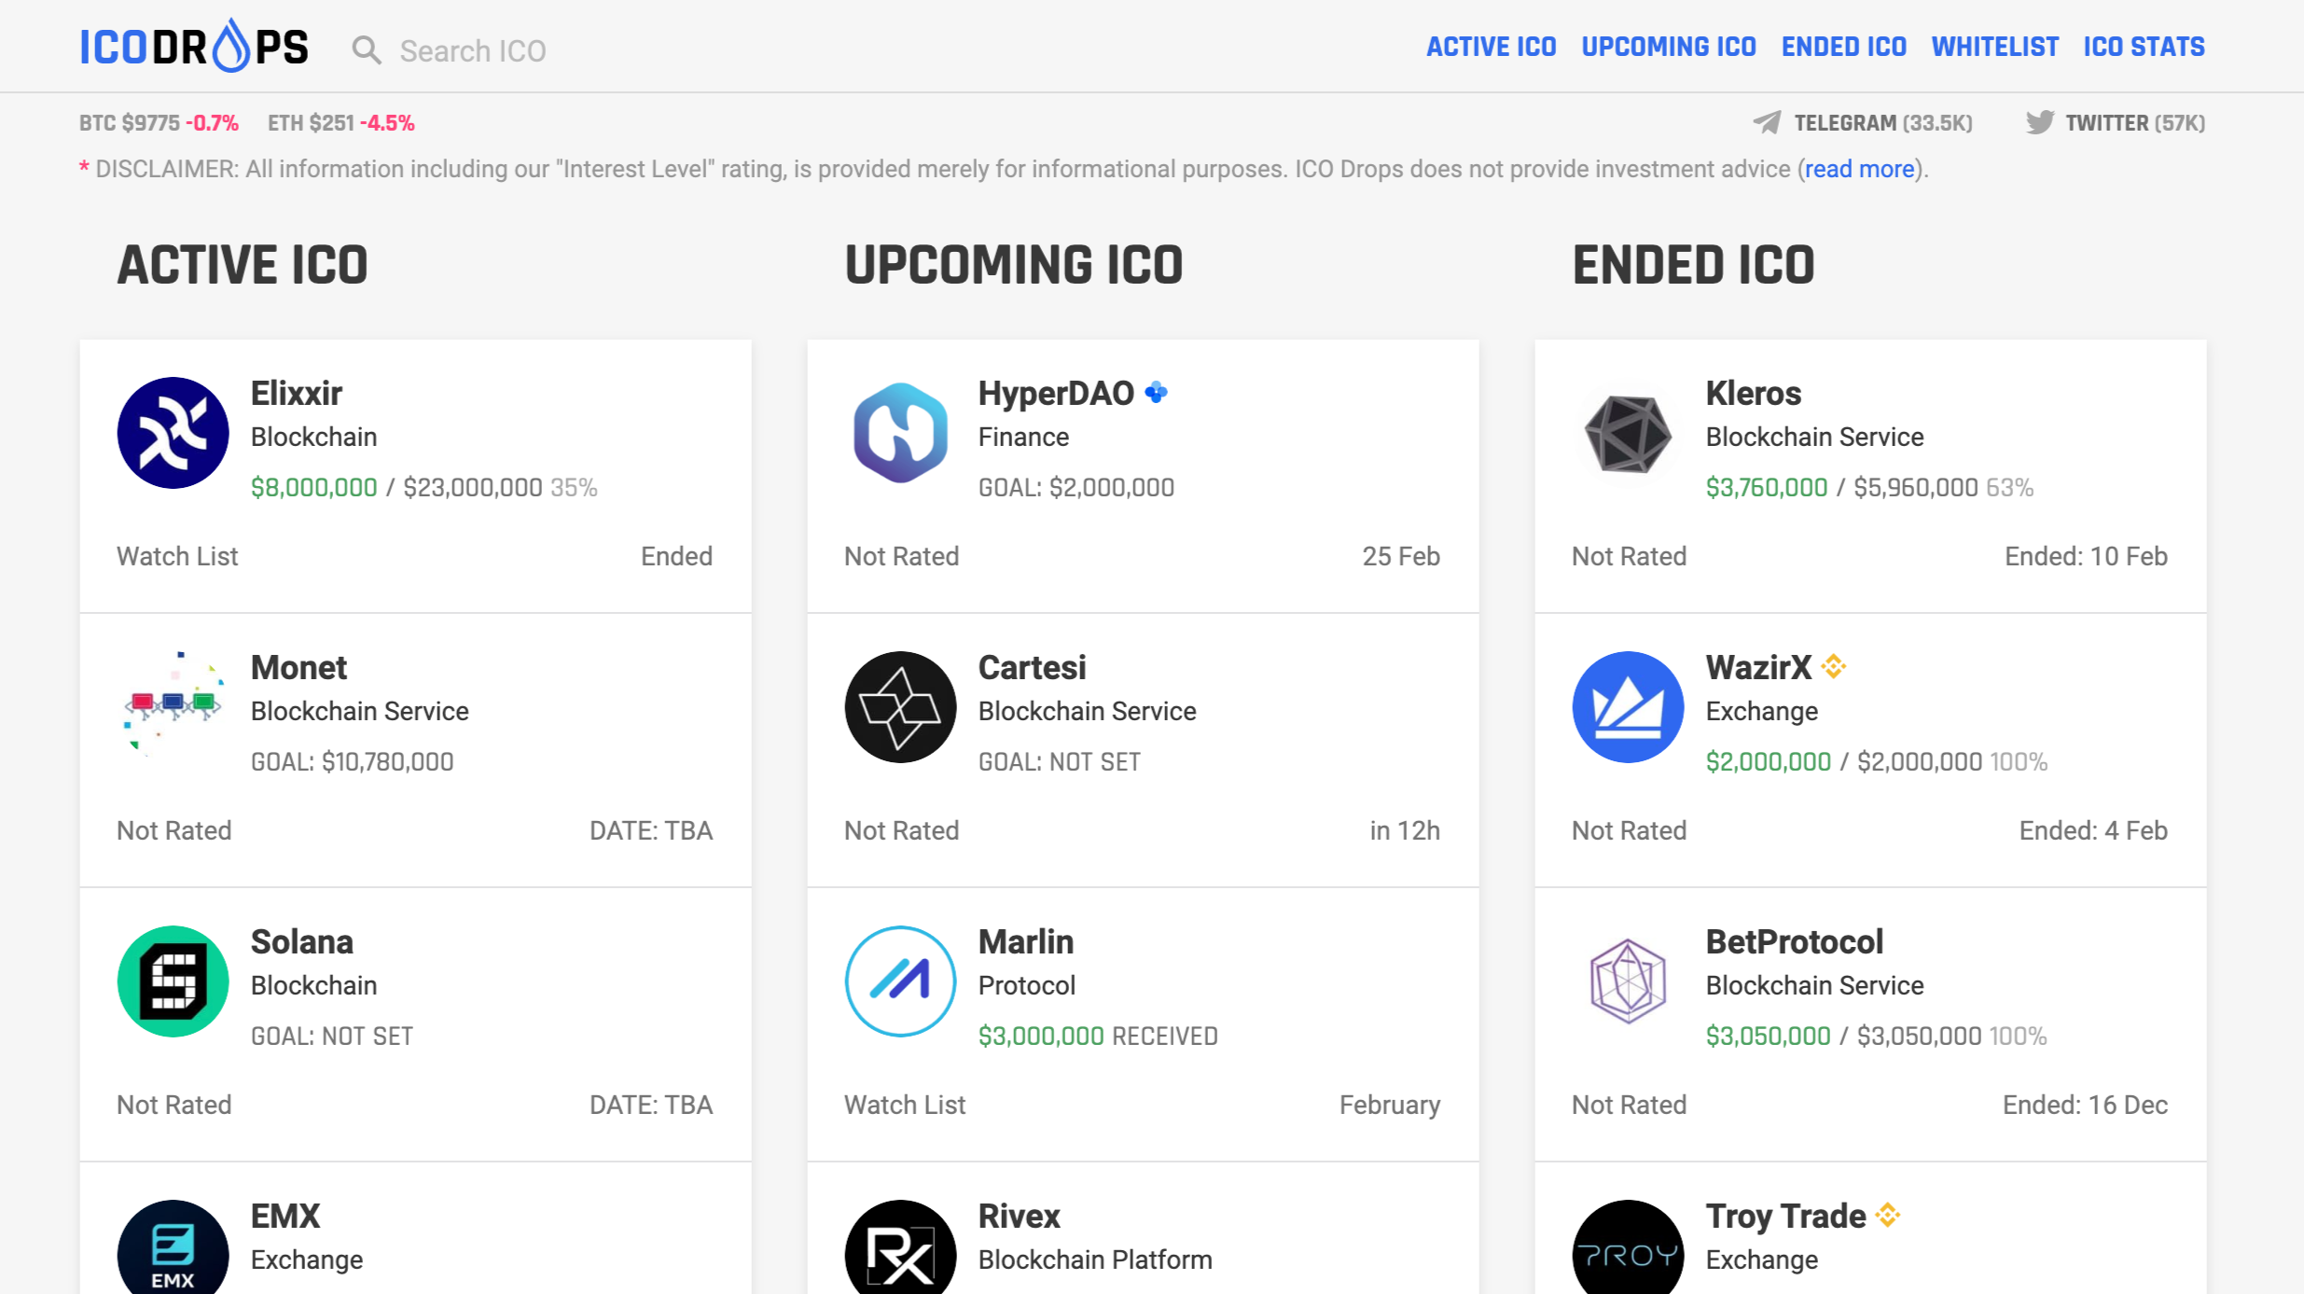Click the Kleros logo icon
The image size is (2304, 1294).
click(1628, 433)
